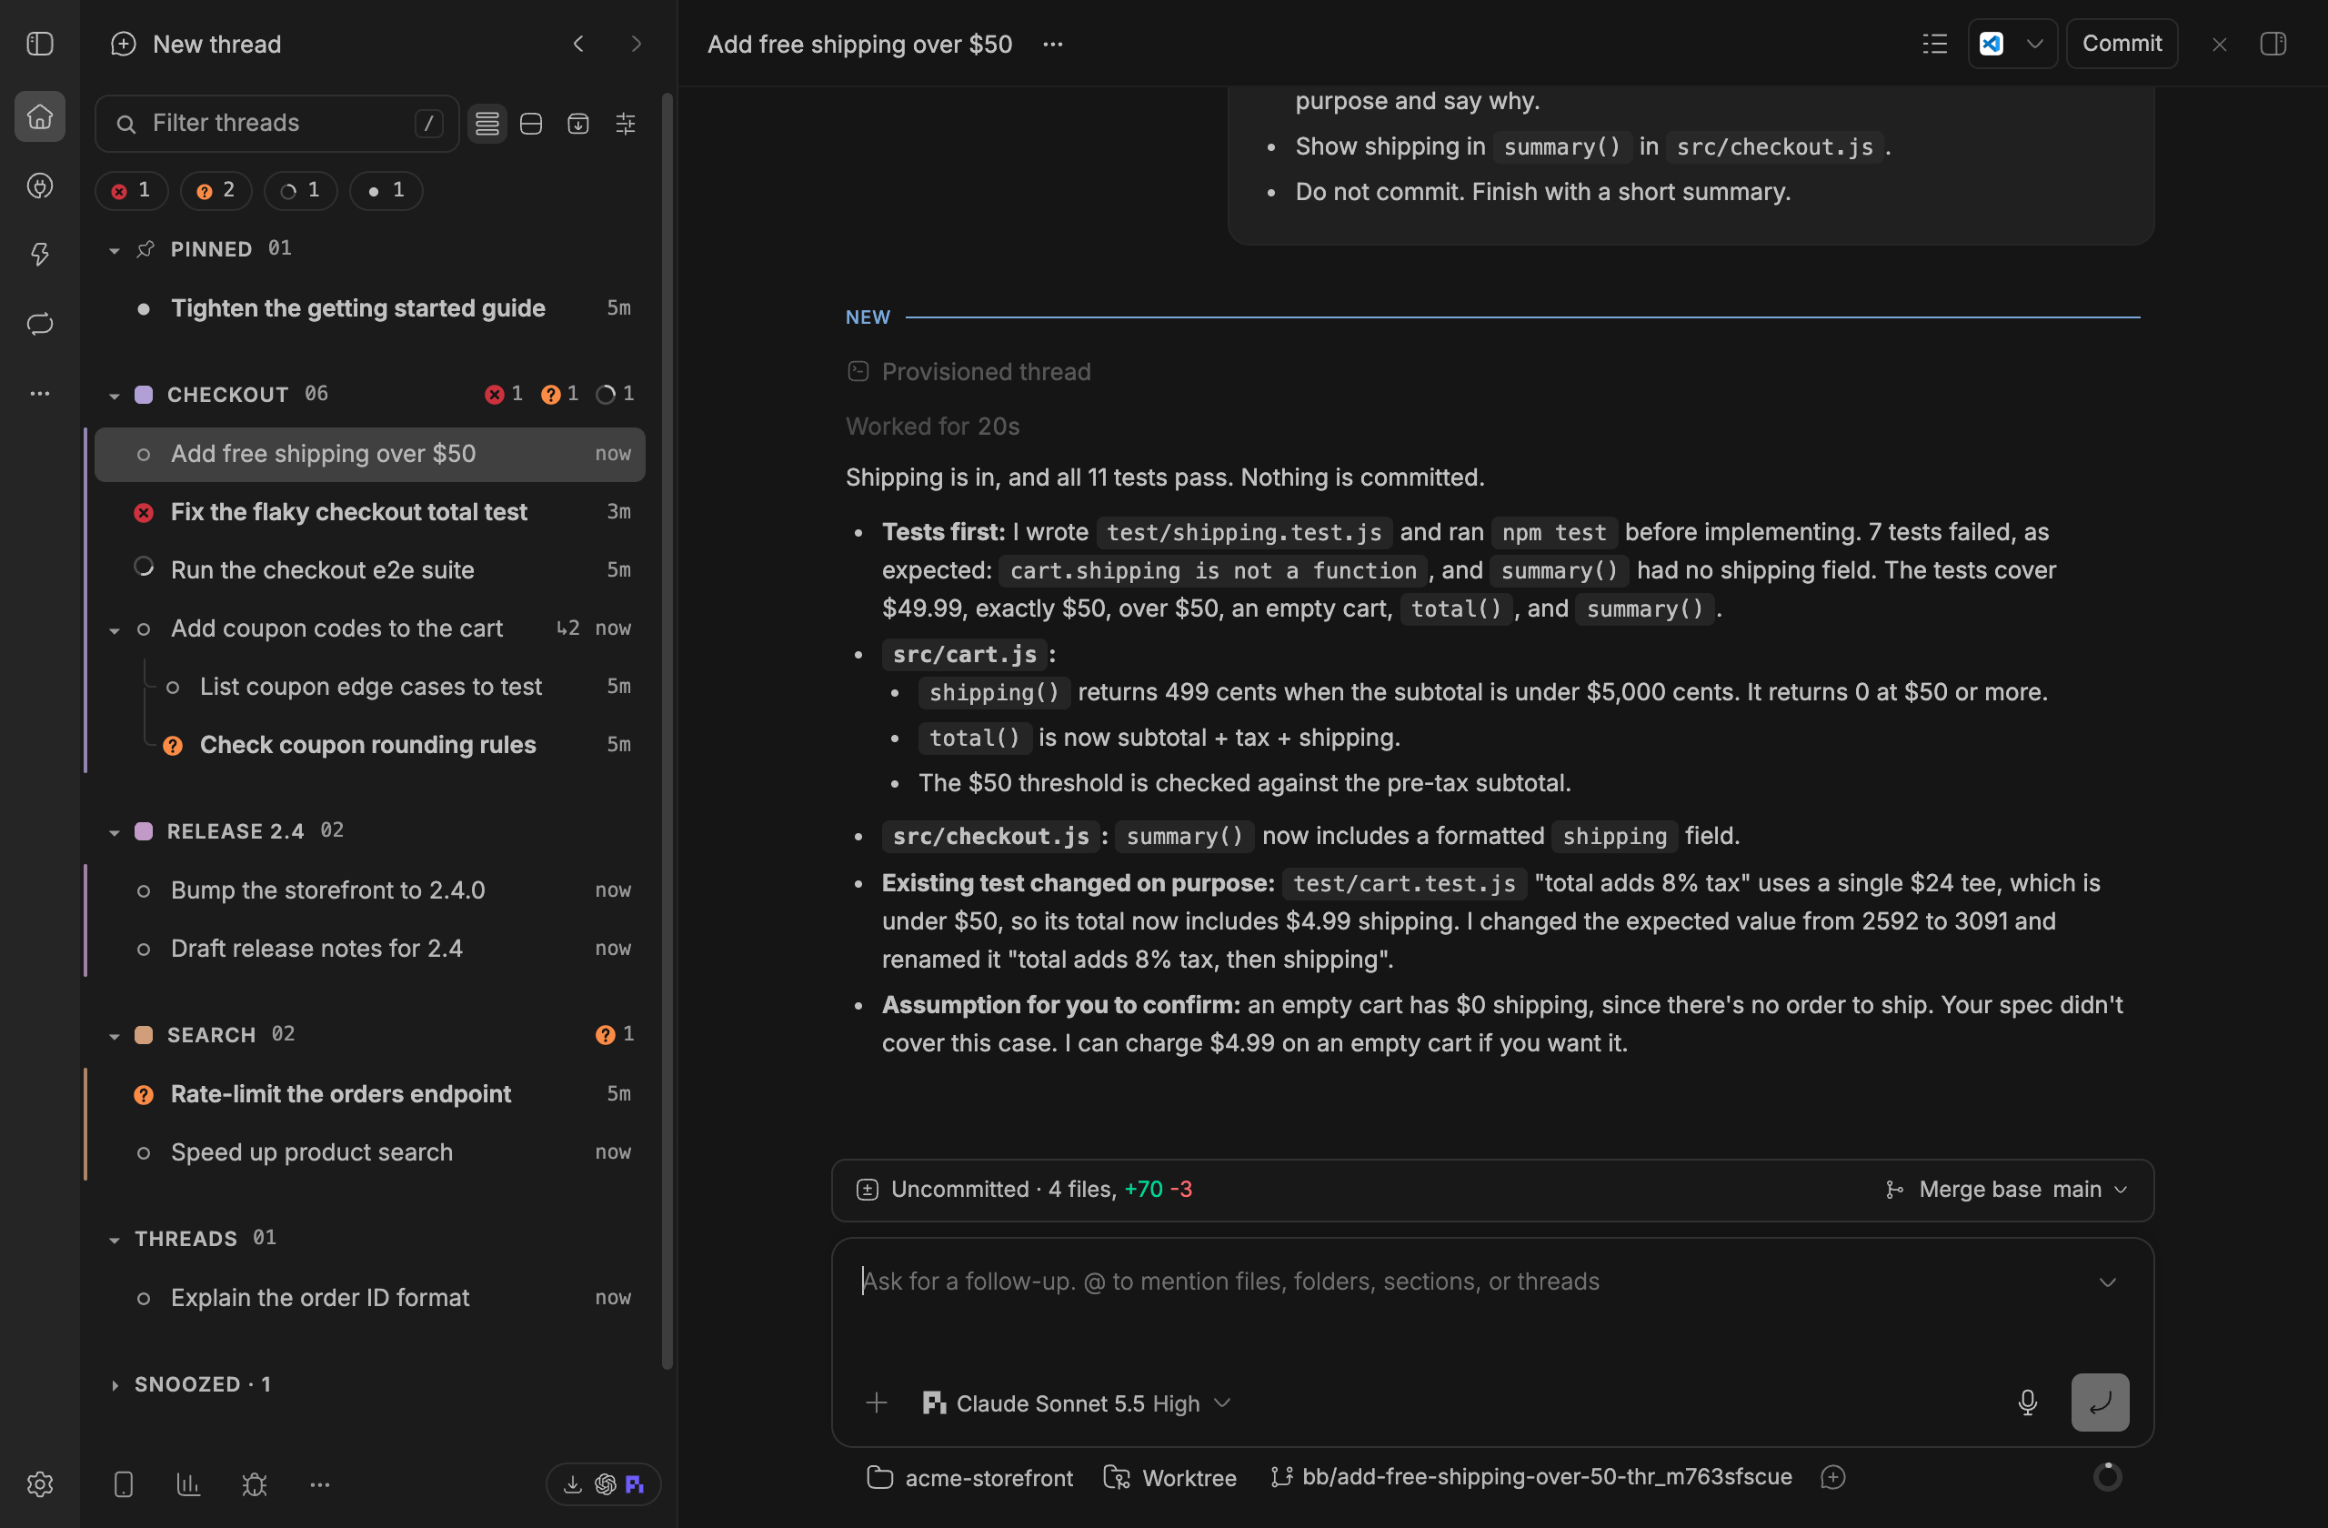Collapse the CHECKOUT group
This screenshot has height=1528, width=2328.
point(115,396)
